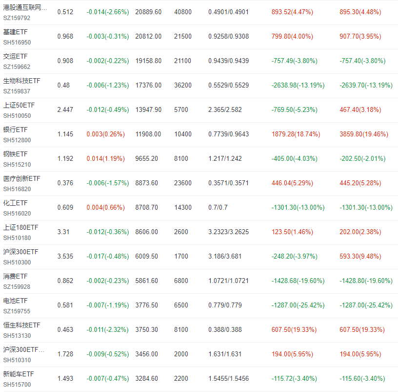Click stock code SH512800
The image size is (398, 392).
pos(17,140)
